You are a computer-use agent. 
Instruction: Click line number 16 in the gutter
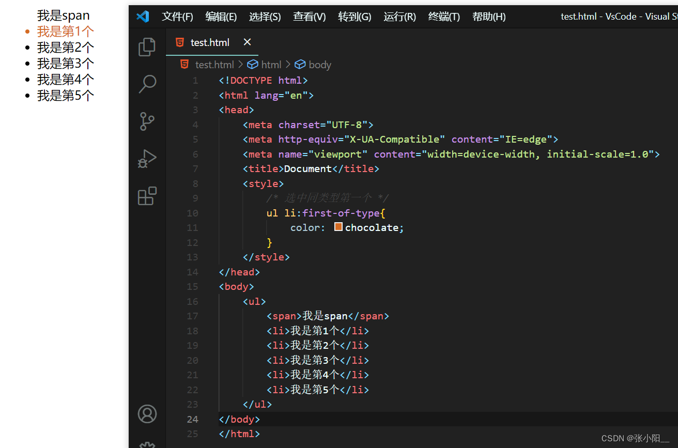pos(192,301)
